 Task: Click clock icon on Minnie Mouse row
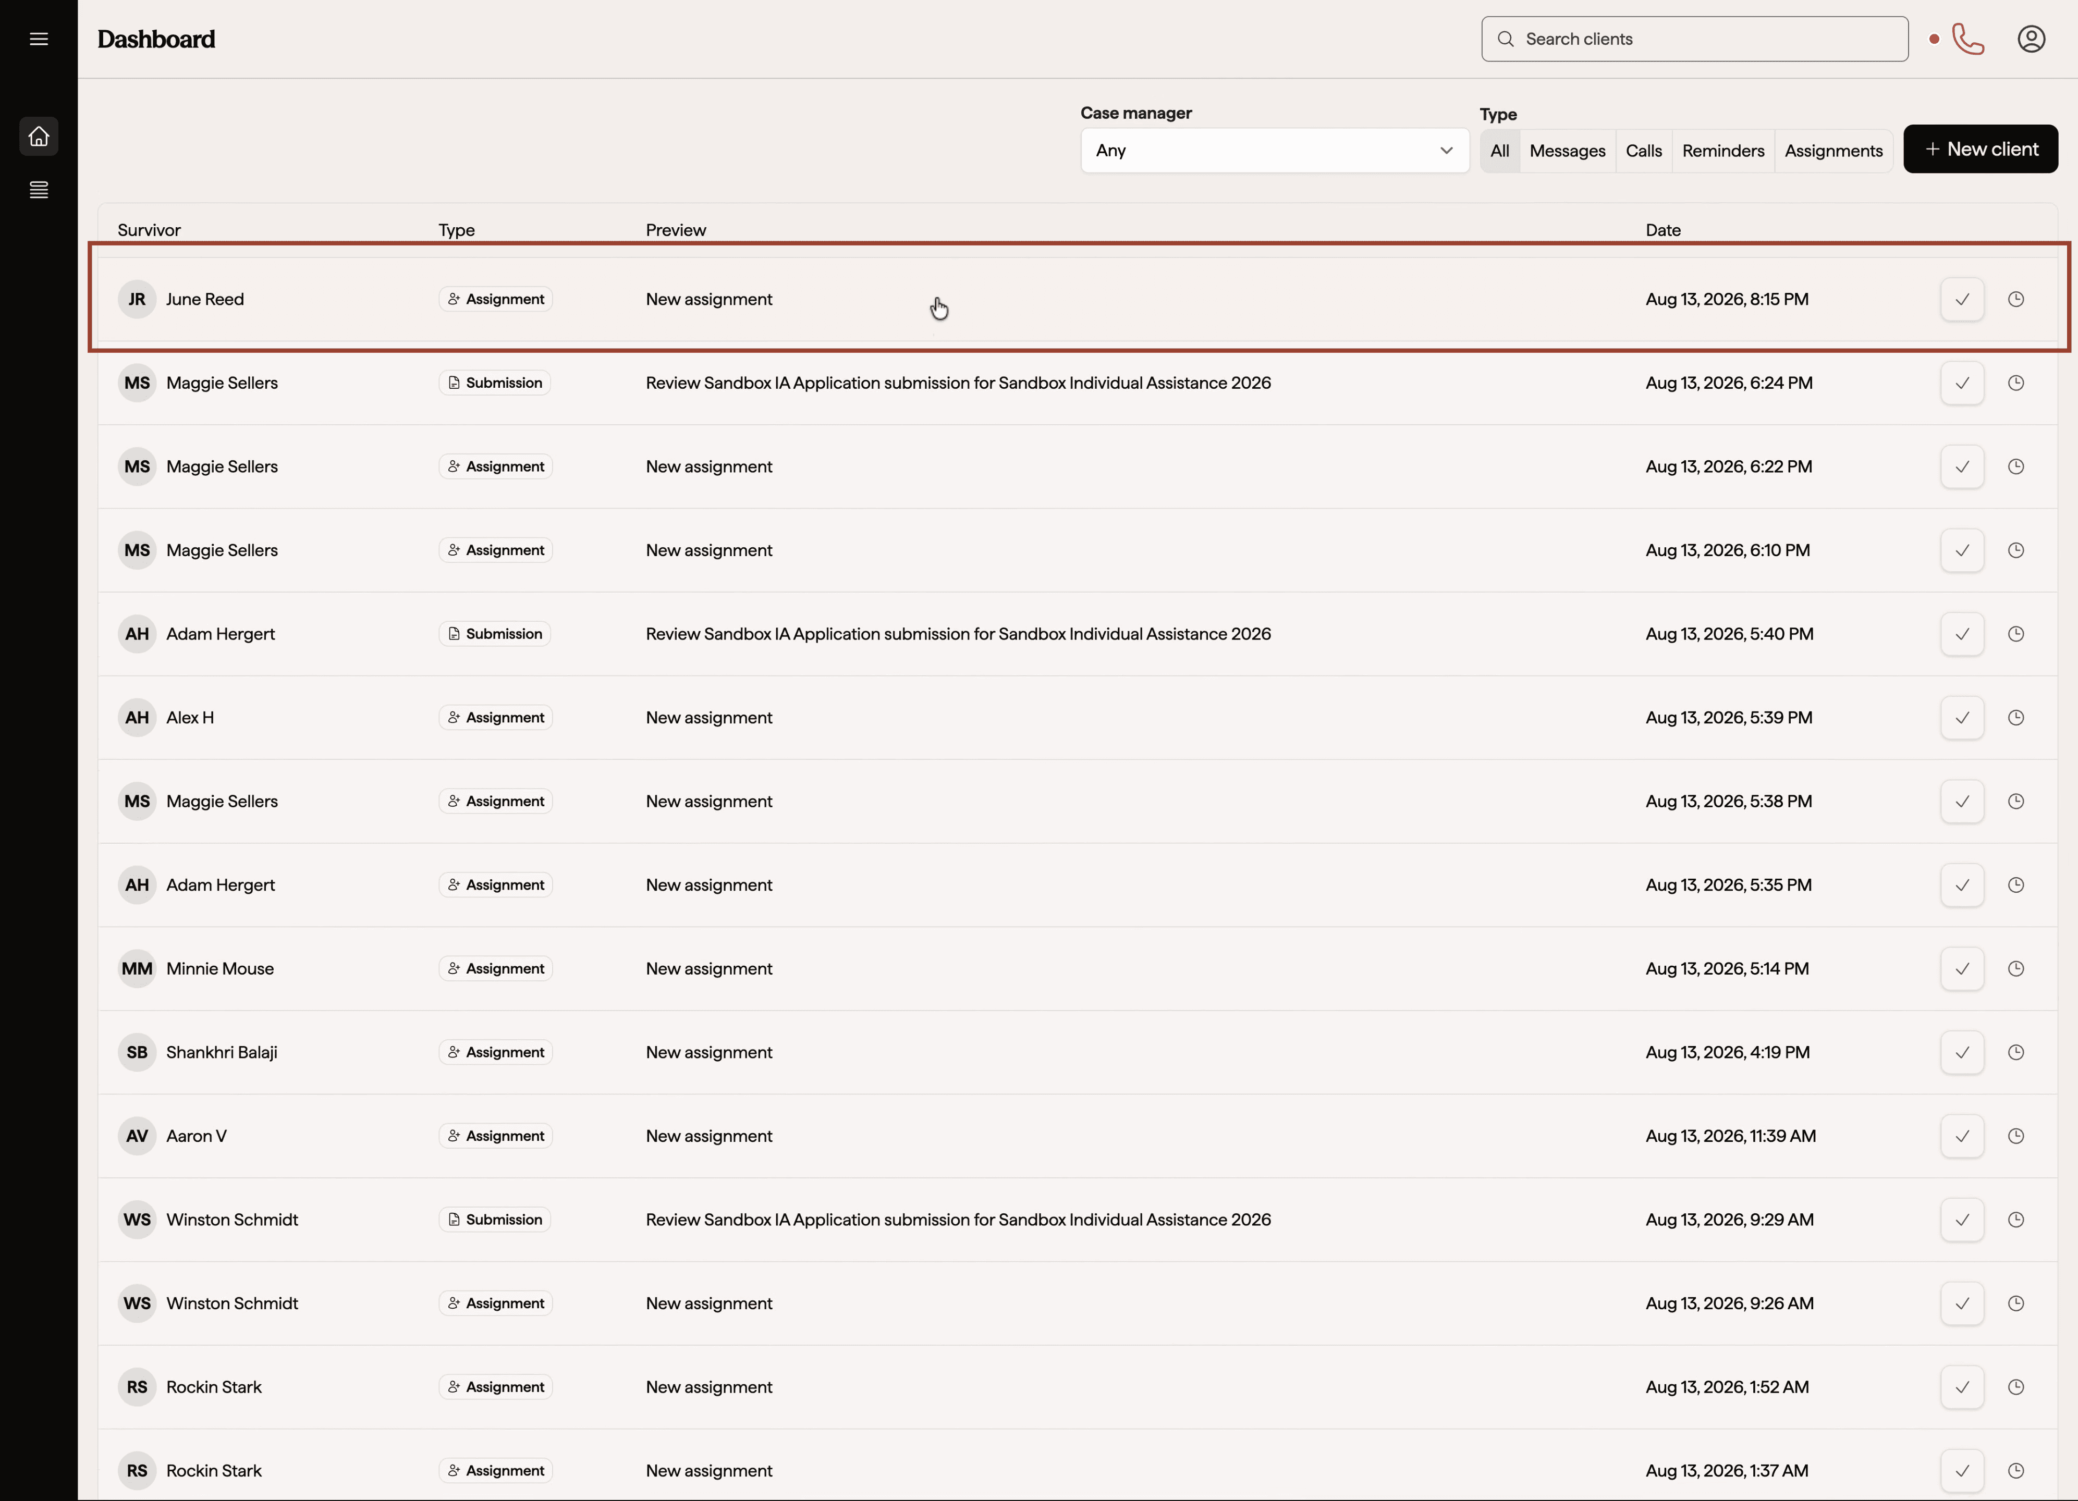(x=2015, y=968)
